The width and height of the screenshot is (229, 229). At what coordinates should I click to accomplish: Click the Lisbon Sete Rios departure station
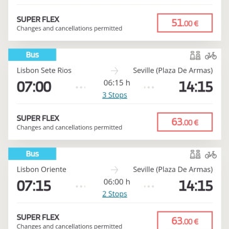(x=44, y=70)
